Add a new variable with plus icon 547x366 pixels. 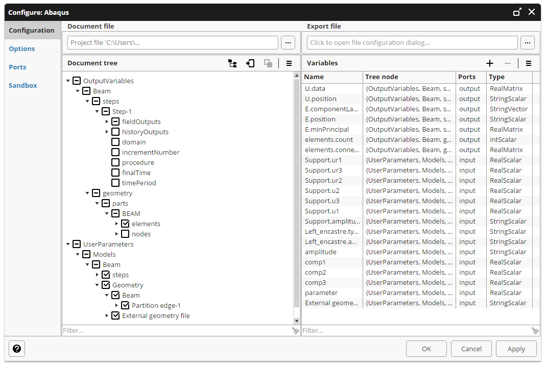click(x=490, y=63)
